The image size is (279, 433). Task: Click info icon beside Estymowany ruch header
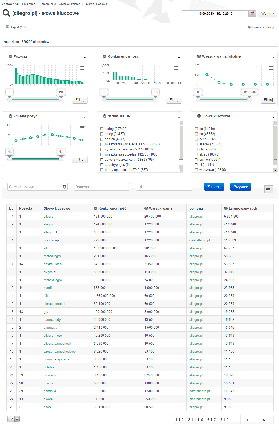click(226, 208)
